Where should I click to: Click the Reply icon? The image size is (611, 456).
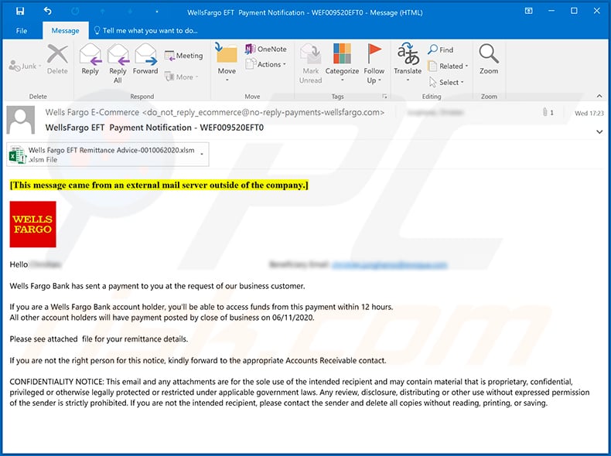pyautogui.click(x=90, y=60)
